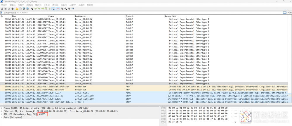Image resolution: width=292 pixels, height=126 pixels.
Task: Select packet row number 66075
Action: point(144,40)
